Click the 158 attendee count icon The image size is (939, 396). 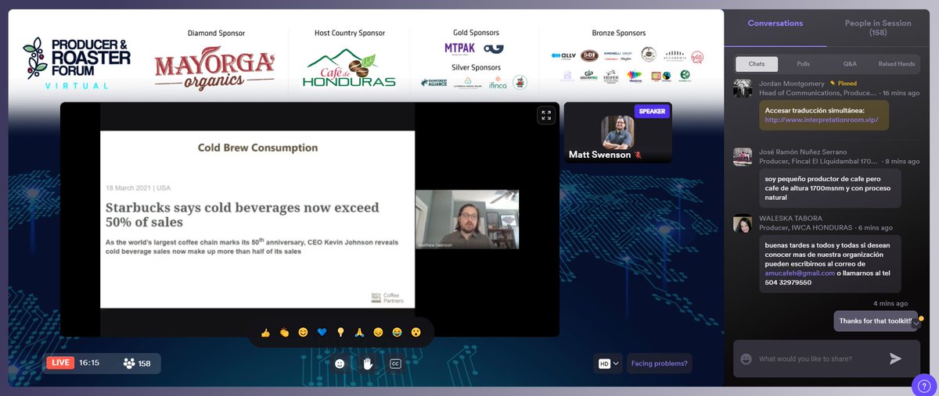(129, 363)
